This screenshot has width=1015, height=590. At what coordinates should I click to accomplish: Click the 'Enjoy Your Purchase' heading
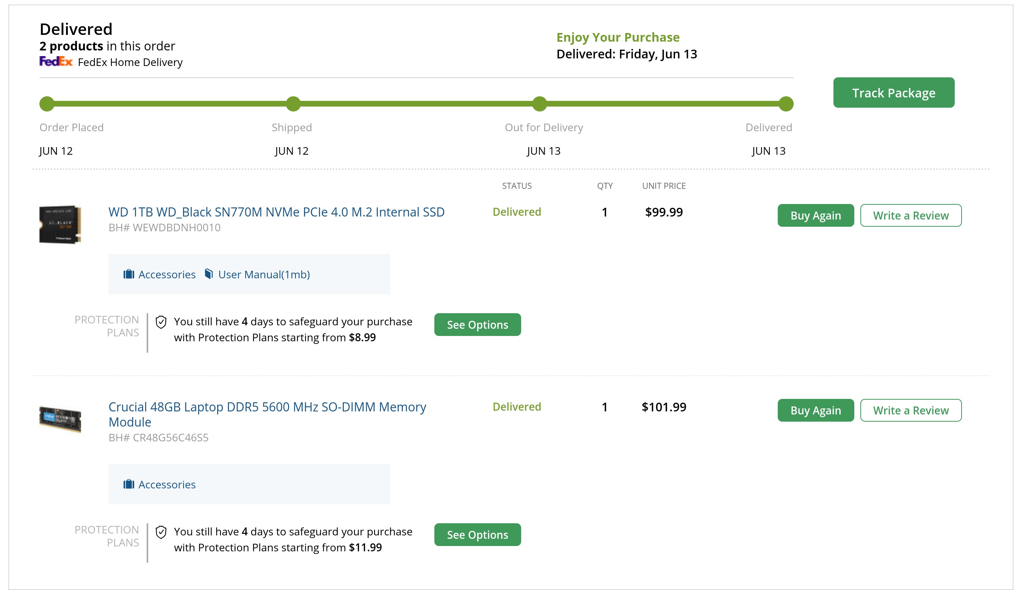coord(618,37)
